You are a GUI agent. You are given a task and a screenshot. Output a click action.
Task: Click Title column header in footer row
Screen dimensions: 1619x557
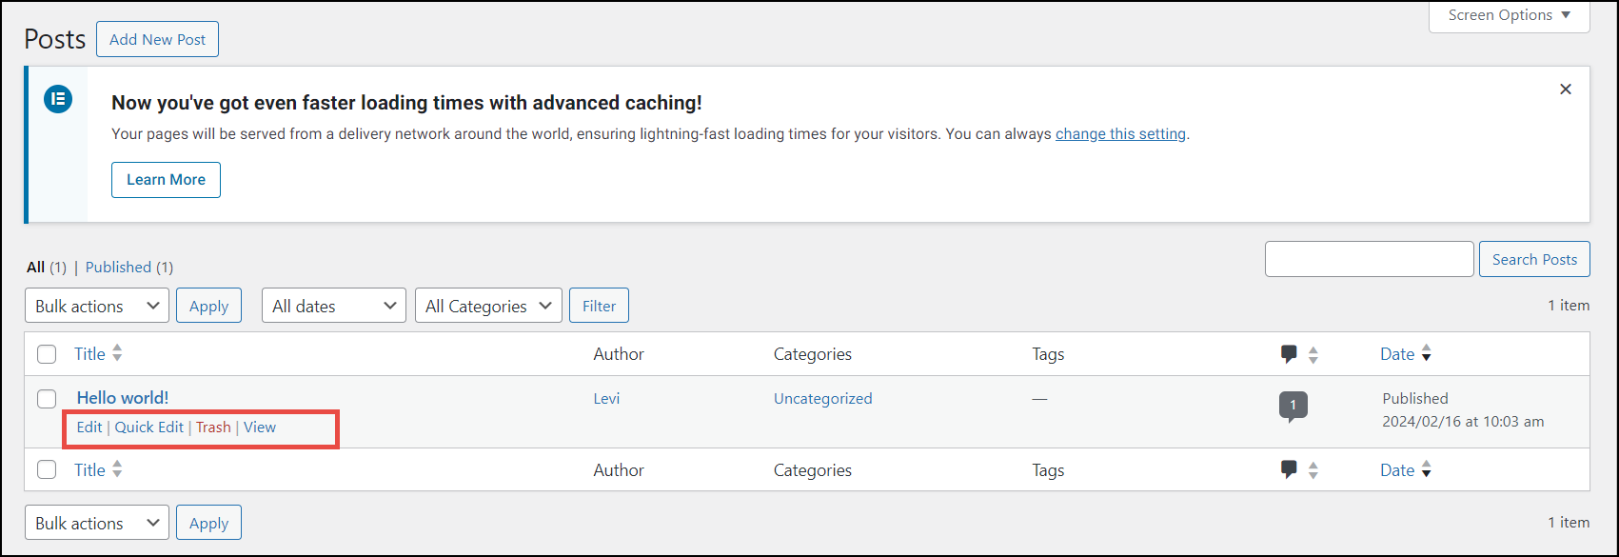(x=89, y=469)
